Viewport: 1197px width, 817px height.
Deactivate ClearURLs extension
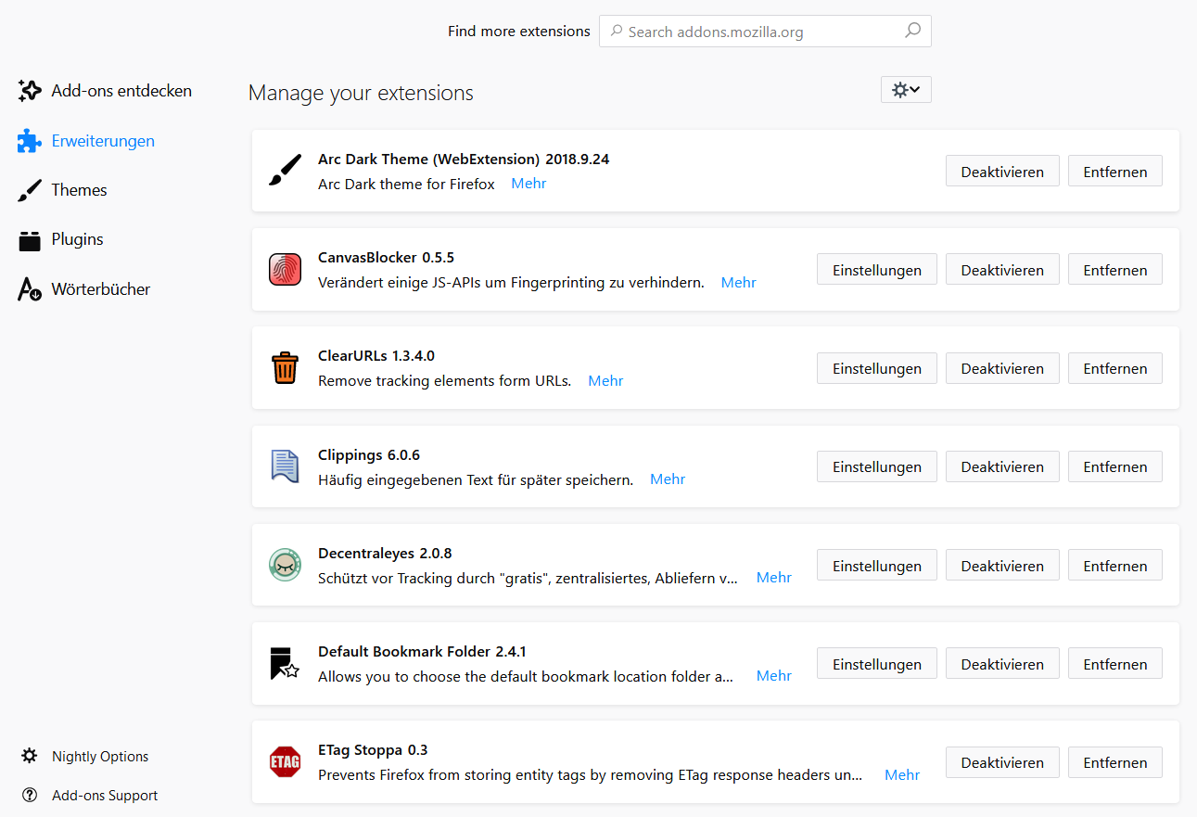tap(1002, 368)
